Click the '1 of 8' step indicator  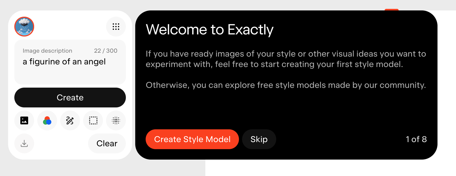(x=416, y=139)
